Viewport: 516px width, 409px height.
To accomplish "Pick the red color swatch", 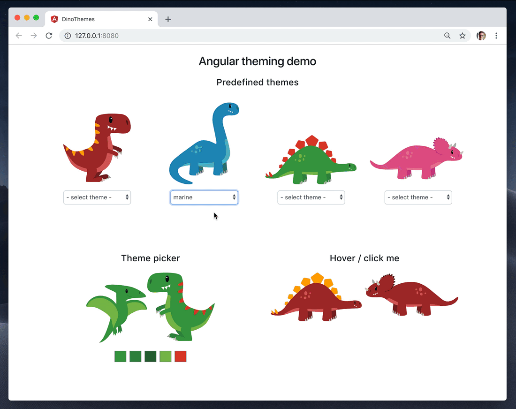I will (180, 356).
